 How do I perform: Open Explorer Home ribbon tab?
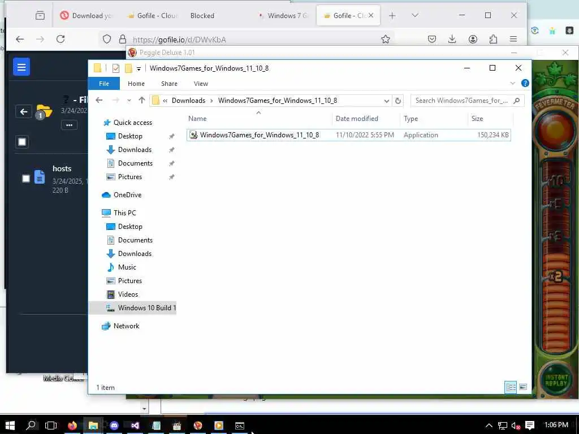pyautogui.click(x=136, y=84)
